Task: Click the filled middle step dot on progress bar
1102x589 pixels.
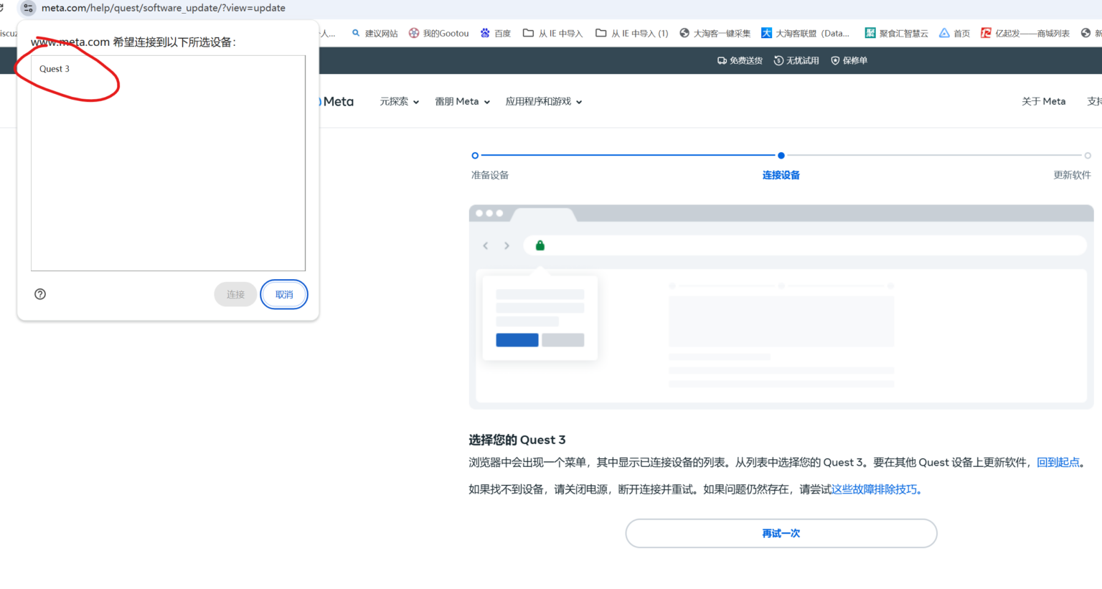Action: (x=781, y=155)
